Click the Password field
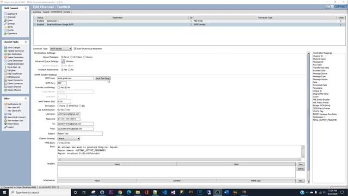 click(x=69, y=119)
